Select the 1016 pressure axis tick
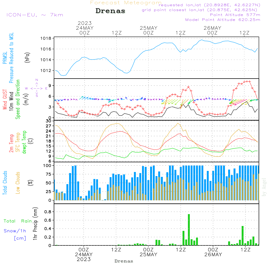 point(46,49)
